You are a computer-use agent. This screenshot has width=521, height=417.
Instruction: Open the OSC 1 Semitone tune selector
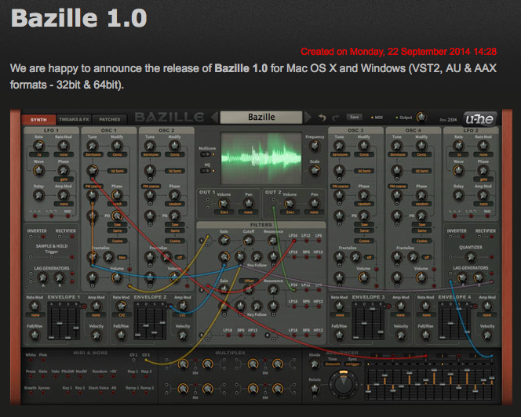[91, 154]
